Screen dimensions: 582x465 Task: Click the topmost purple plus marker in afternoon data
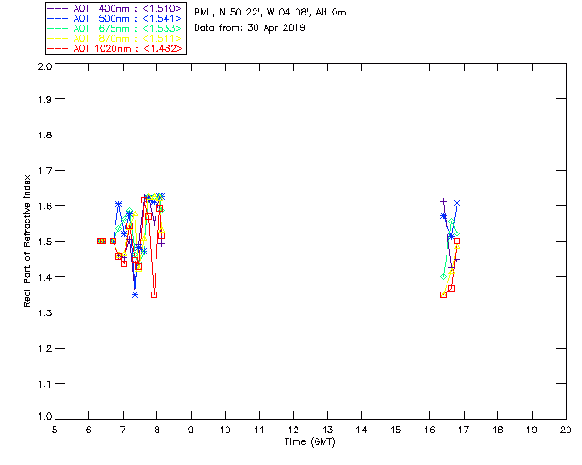[443, 202]
